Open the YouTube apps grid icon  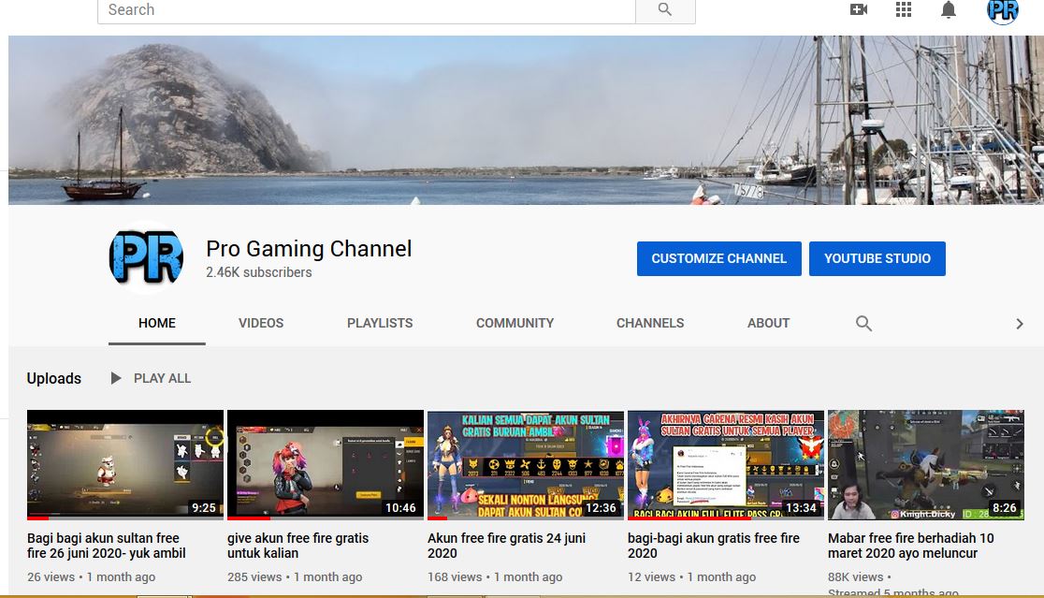pos(904,9)
